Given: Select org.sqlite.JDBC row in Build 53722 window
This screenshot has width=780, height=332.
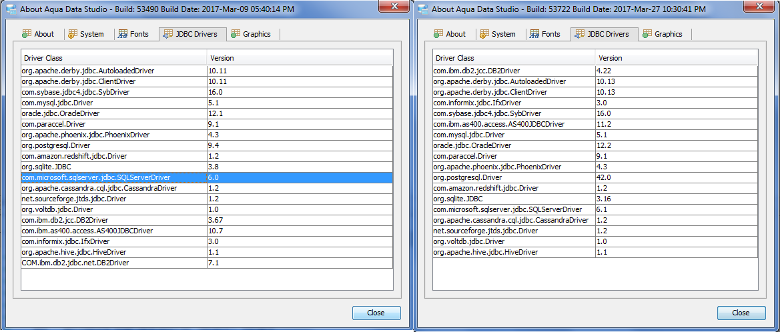Looking at the screenshot, I should pyautogui.click(x=595, y=198).
